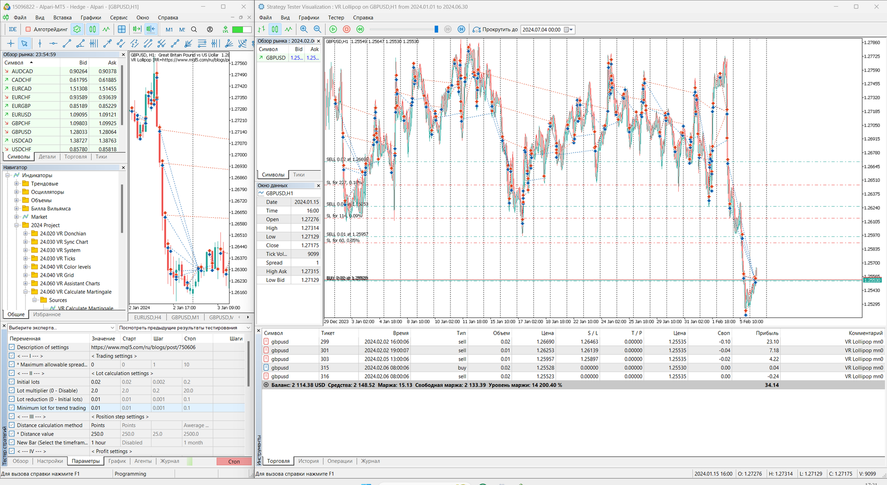Image resolution: width=887 pixels, height=485 pixels.
Task: Select the arrowed line tool
Action: 107,43
